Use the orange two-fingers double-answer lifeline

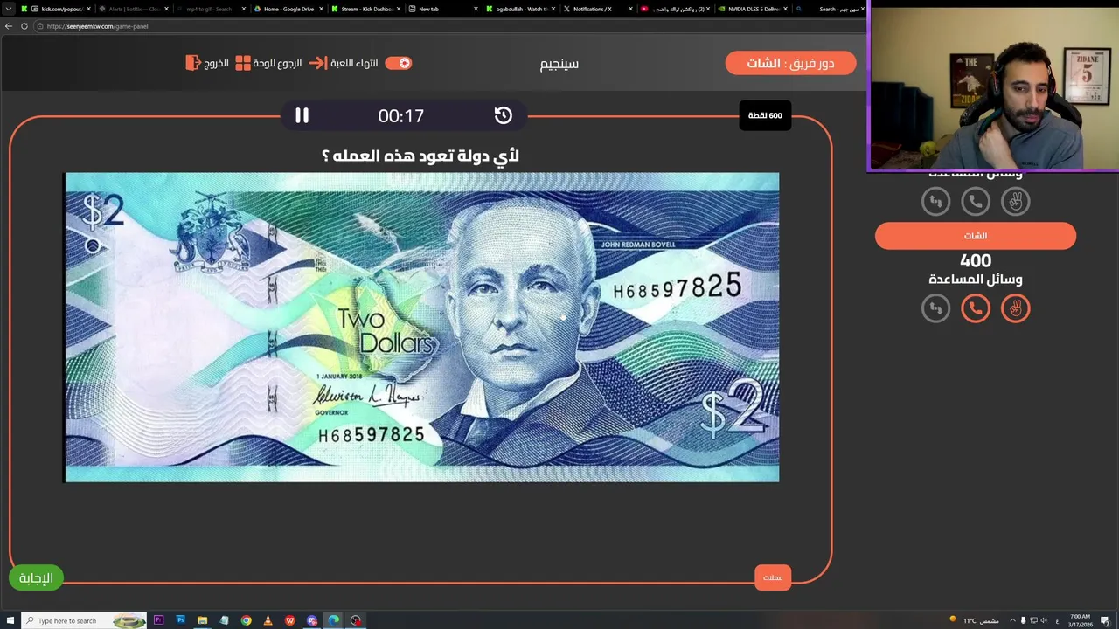1015,308
